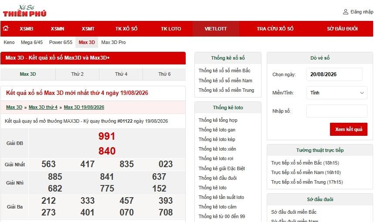Click the Giải ĐB row label
The image size is (374, 222).
point(15,143)
